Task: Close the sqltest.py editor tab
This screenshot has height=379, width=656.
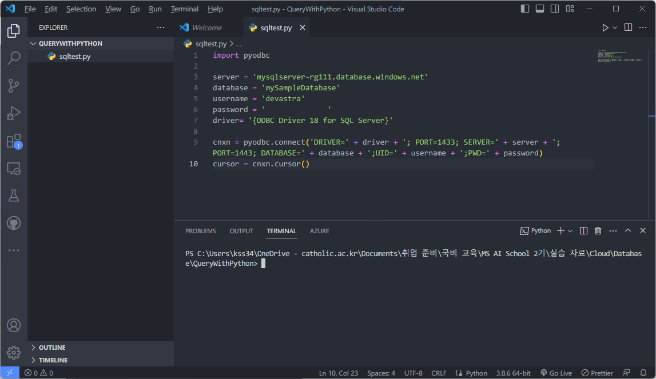Action: (302, 27)
